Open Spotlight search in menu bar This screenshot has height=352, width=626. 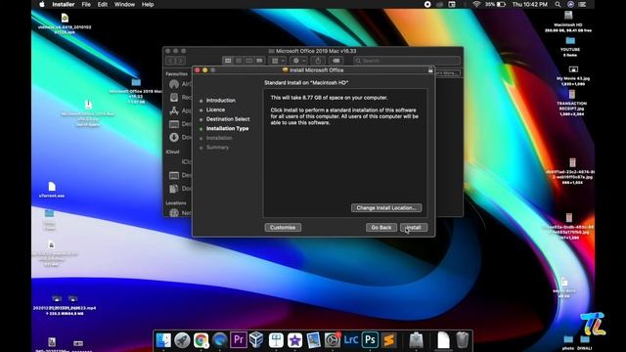pyautogui.click(x=558, y=4)
